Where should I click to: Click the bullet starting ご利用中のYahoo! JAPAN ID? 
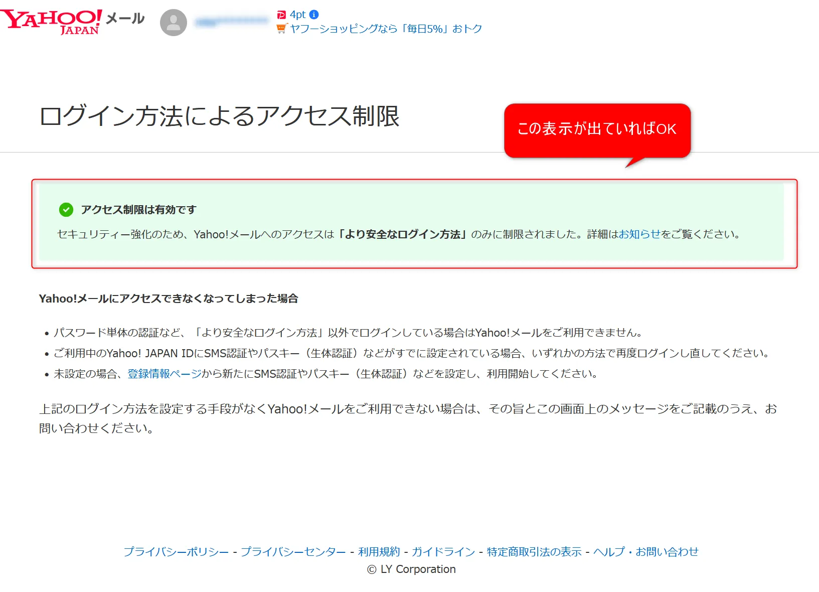(411, 353)
